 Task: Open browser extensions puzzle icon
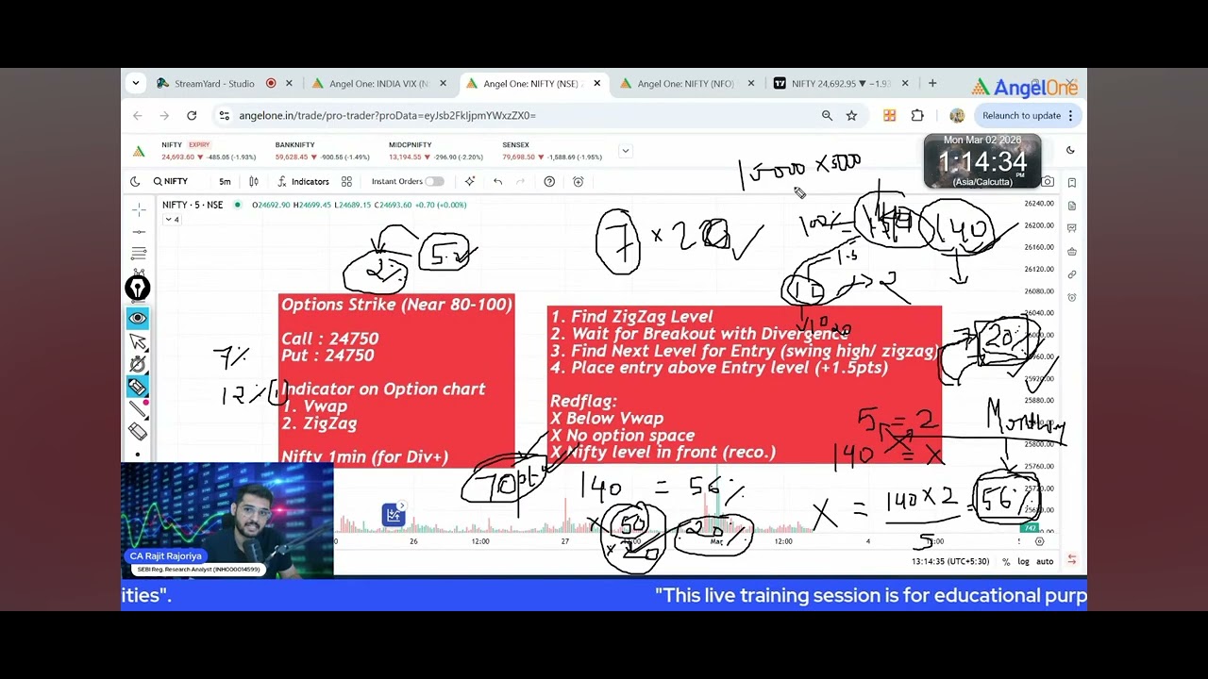[917, 115]
